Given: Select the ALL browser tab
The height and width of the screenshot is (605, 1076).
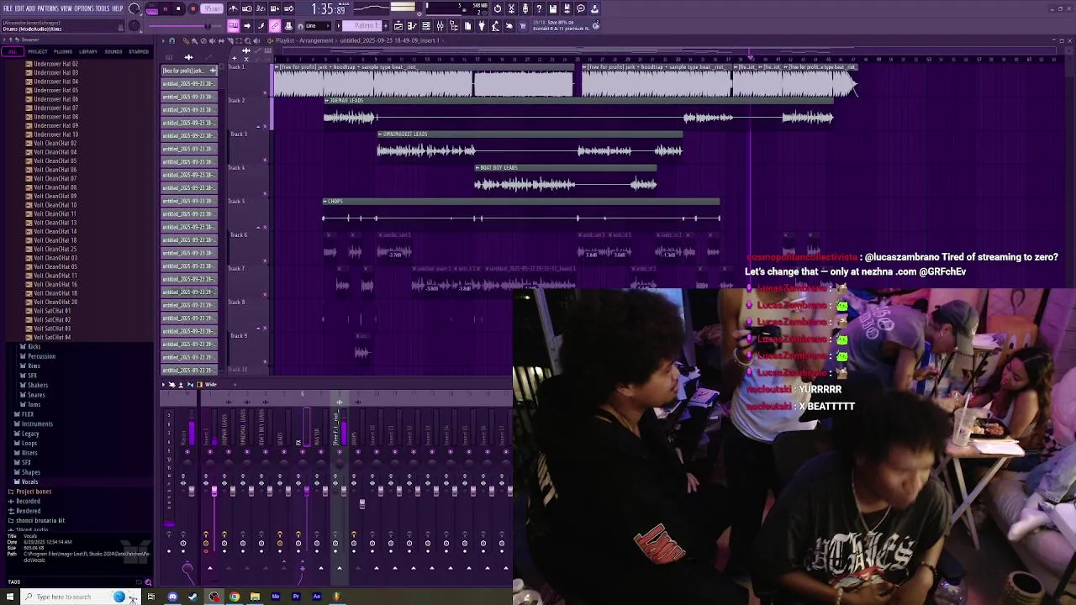Looking at the screenshot, I should tap(13, 51).
